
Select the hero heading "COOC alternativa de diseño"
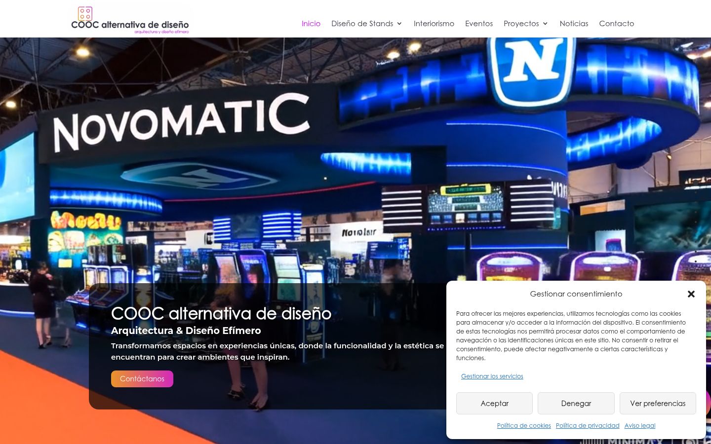pyautogui.click(x=221, y=313)
